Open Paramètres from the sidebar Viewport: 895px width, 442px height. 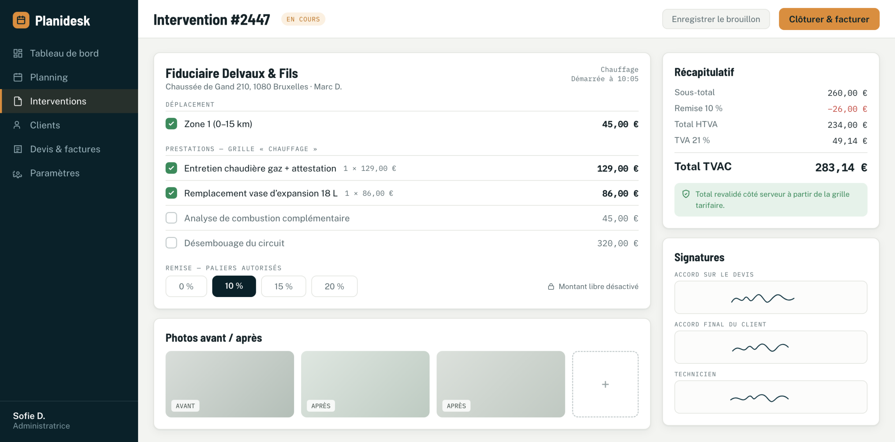point(69,173)
